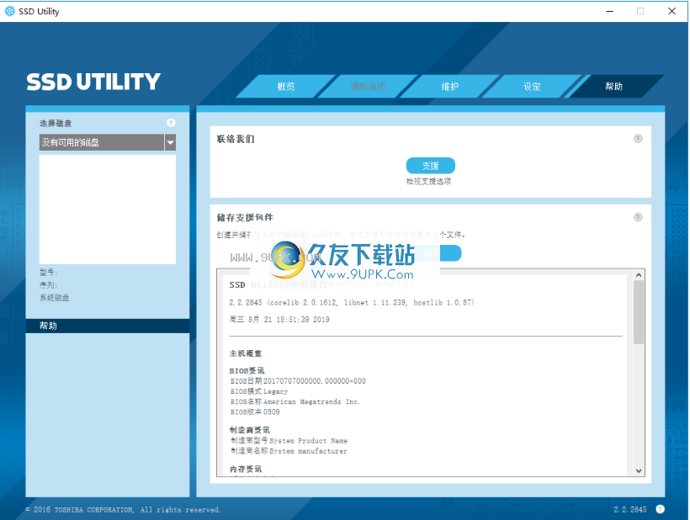The height and width of the screenshot is (520, 690).
Task: Click the 检视支援选项 label text
Action: point(428,181)
